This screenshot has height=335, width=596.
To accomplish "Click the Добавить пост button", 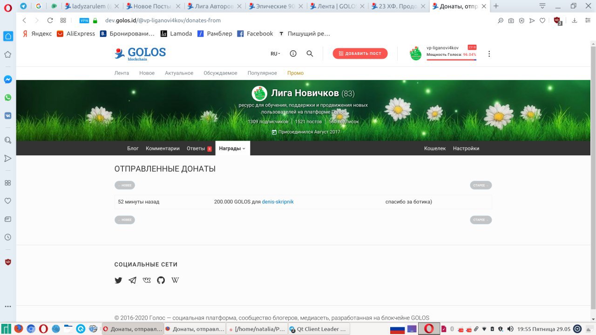I will point(360,54).
